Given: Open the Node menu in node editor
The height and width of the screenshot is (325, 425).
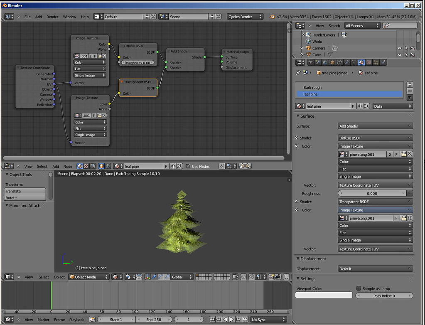Looking at the screenshot, I should coord(68,166).
